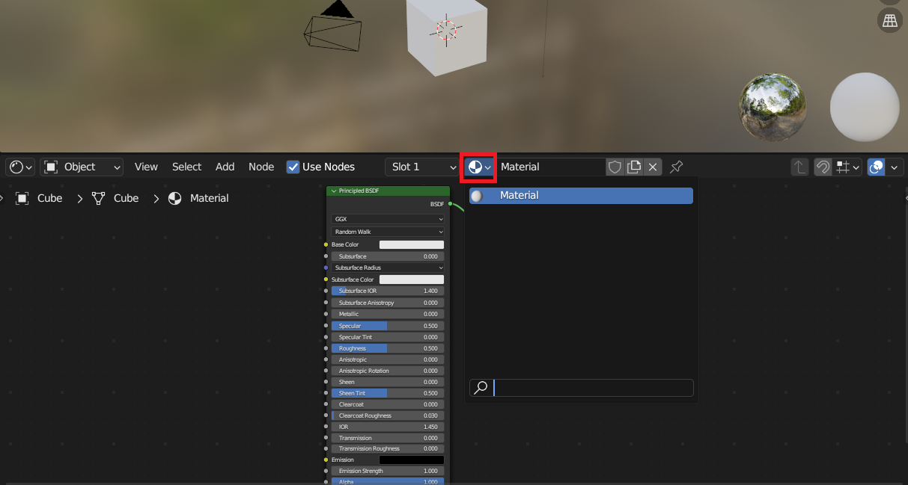
Task: Click the BSDF output socket
Action: click(x=450, y=204)
